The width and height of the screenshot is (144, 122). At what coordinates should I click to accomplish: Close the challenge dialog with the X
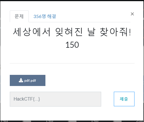tap(132, 14)
